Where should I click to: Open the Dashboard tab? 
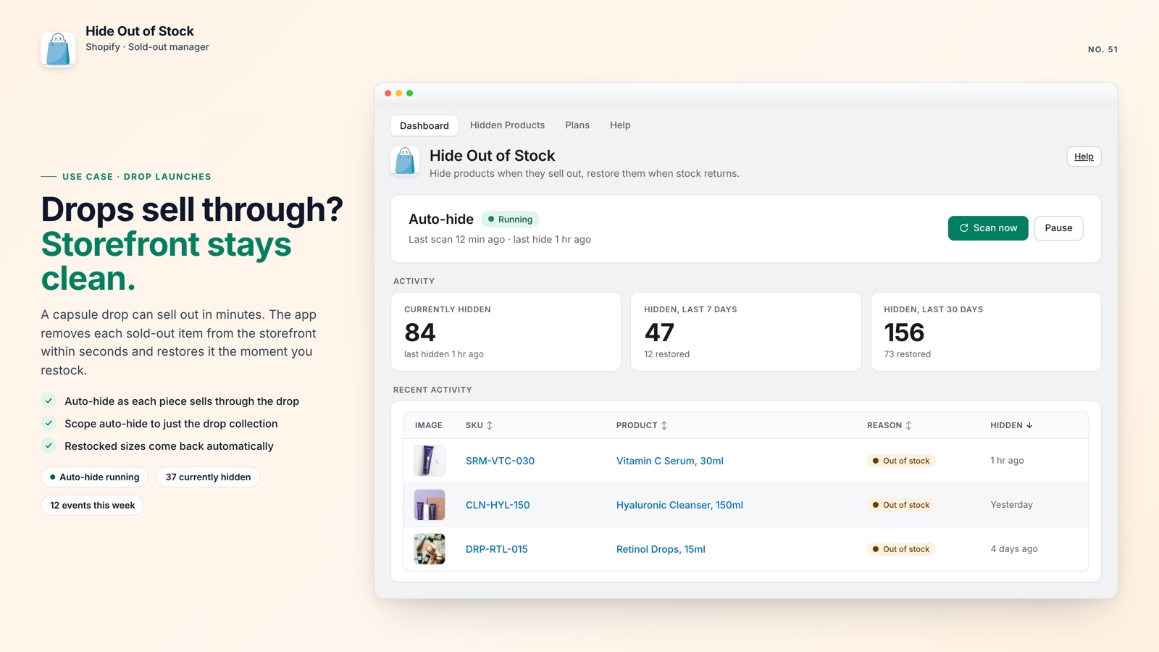pos(424,125)
